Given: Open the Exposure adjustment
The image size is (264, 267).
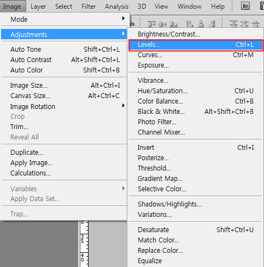Looking at the screenshot, I should (196, 65).
